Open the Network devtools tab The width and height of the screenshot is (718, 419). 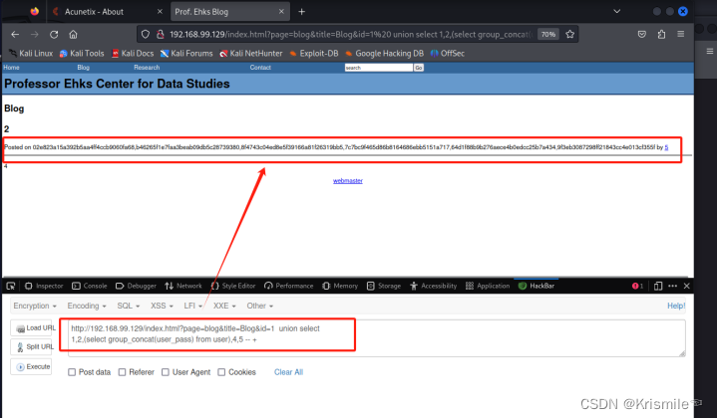183,286
